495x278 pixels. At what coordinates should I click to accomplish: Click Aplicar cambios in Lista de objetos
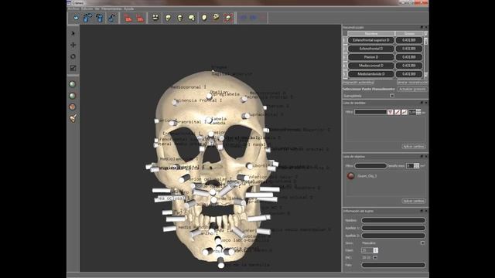[414, 201]
